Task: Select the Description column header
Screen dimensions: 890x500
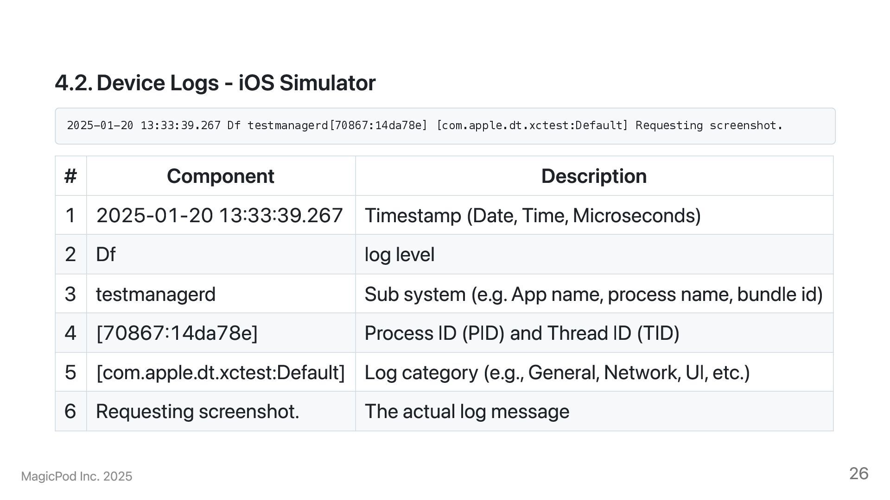Action: pyautogui.click(x=593, y=176)
